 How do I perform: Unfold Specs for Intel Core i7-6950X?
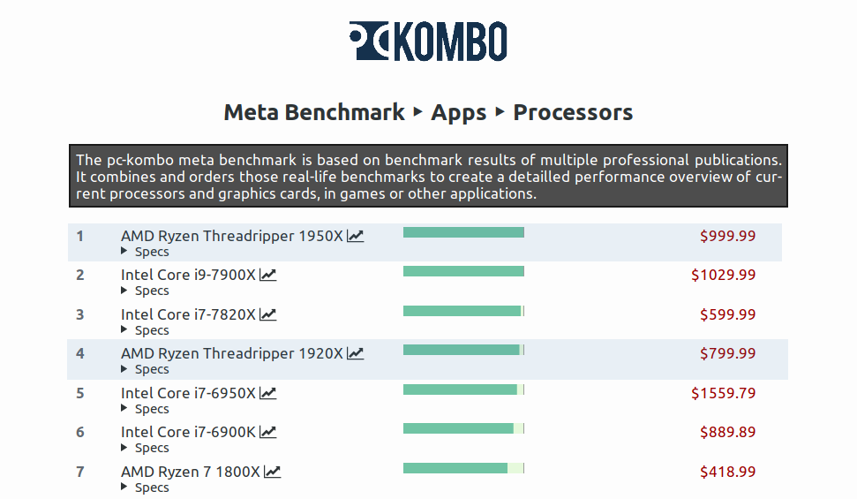(x=145, y=409)
